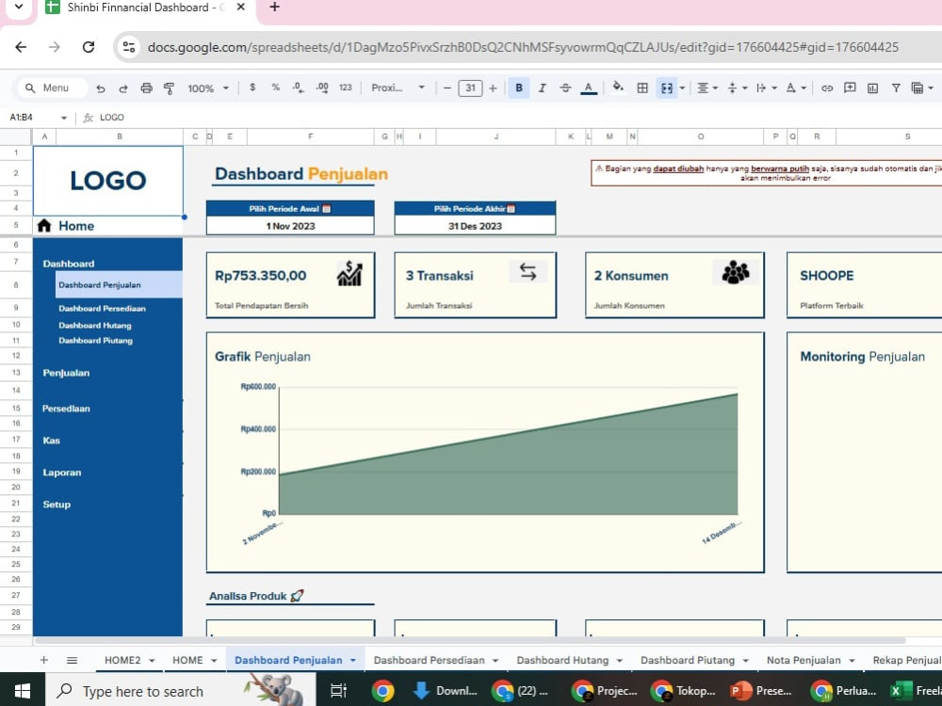Decrease decimal places

(x=298, y=88)
